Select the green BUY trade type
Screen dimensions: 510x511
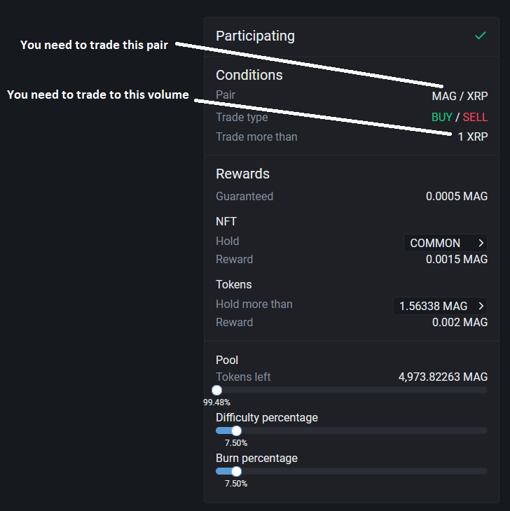441,117
